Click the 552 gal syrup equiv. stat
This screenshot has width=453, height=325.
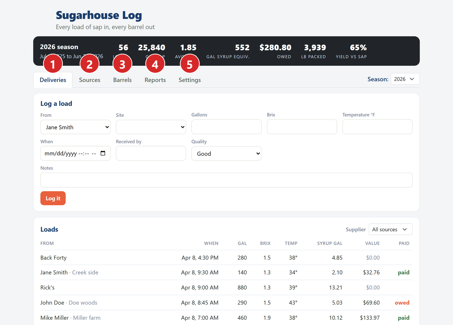point(242,48)
